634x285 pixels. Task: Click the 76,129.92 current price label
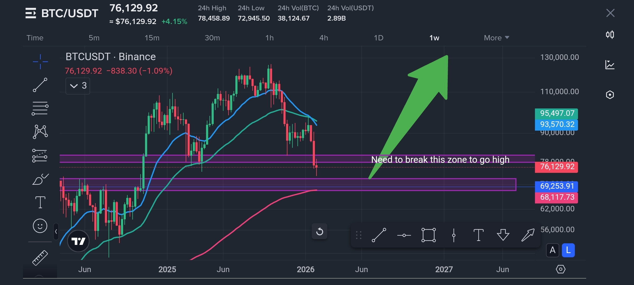tap(556, 167)
